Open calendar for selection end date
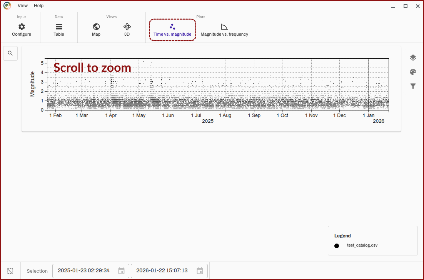The height and width of the screenshot is (280, 424). tap(200, 271)
